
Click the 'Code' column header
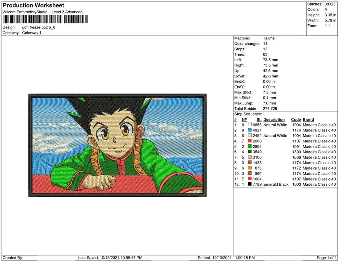(x=296, y=119)
